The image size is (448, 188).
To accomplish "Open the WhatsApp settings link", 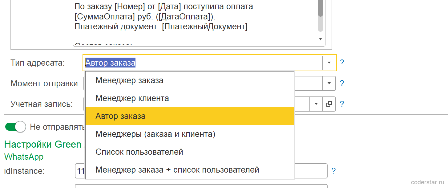I will point(24,157).
